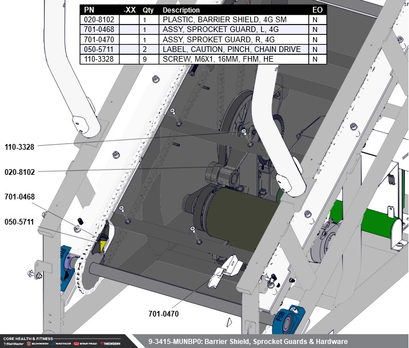The image size is (409, 348).
Task: Click the Throwdown brand logo
Action: coord(109,344)
